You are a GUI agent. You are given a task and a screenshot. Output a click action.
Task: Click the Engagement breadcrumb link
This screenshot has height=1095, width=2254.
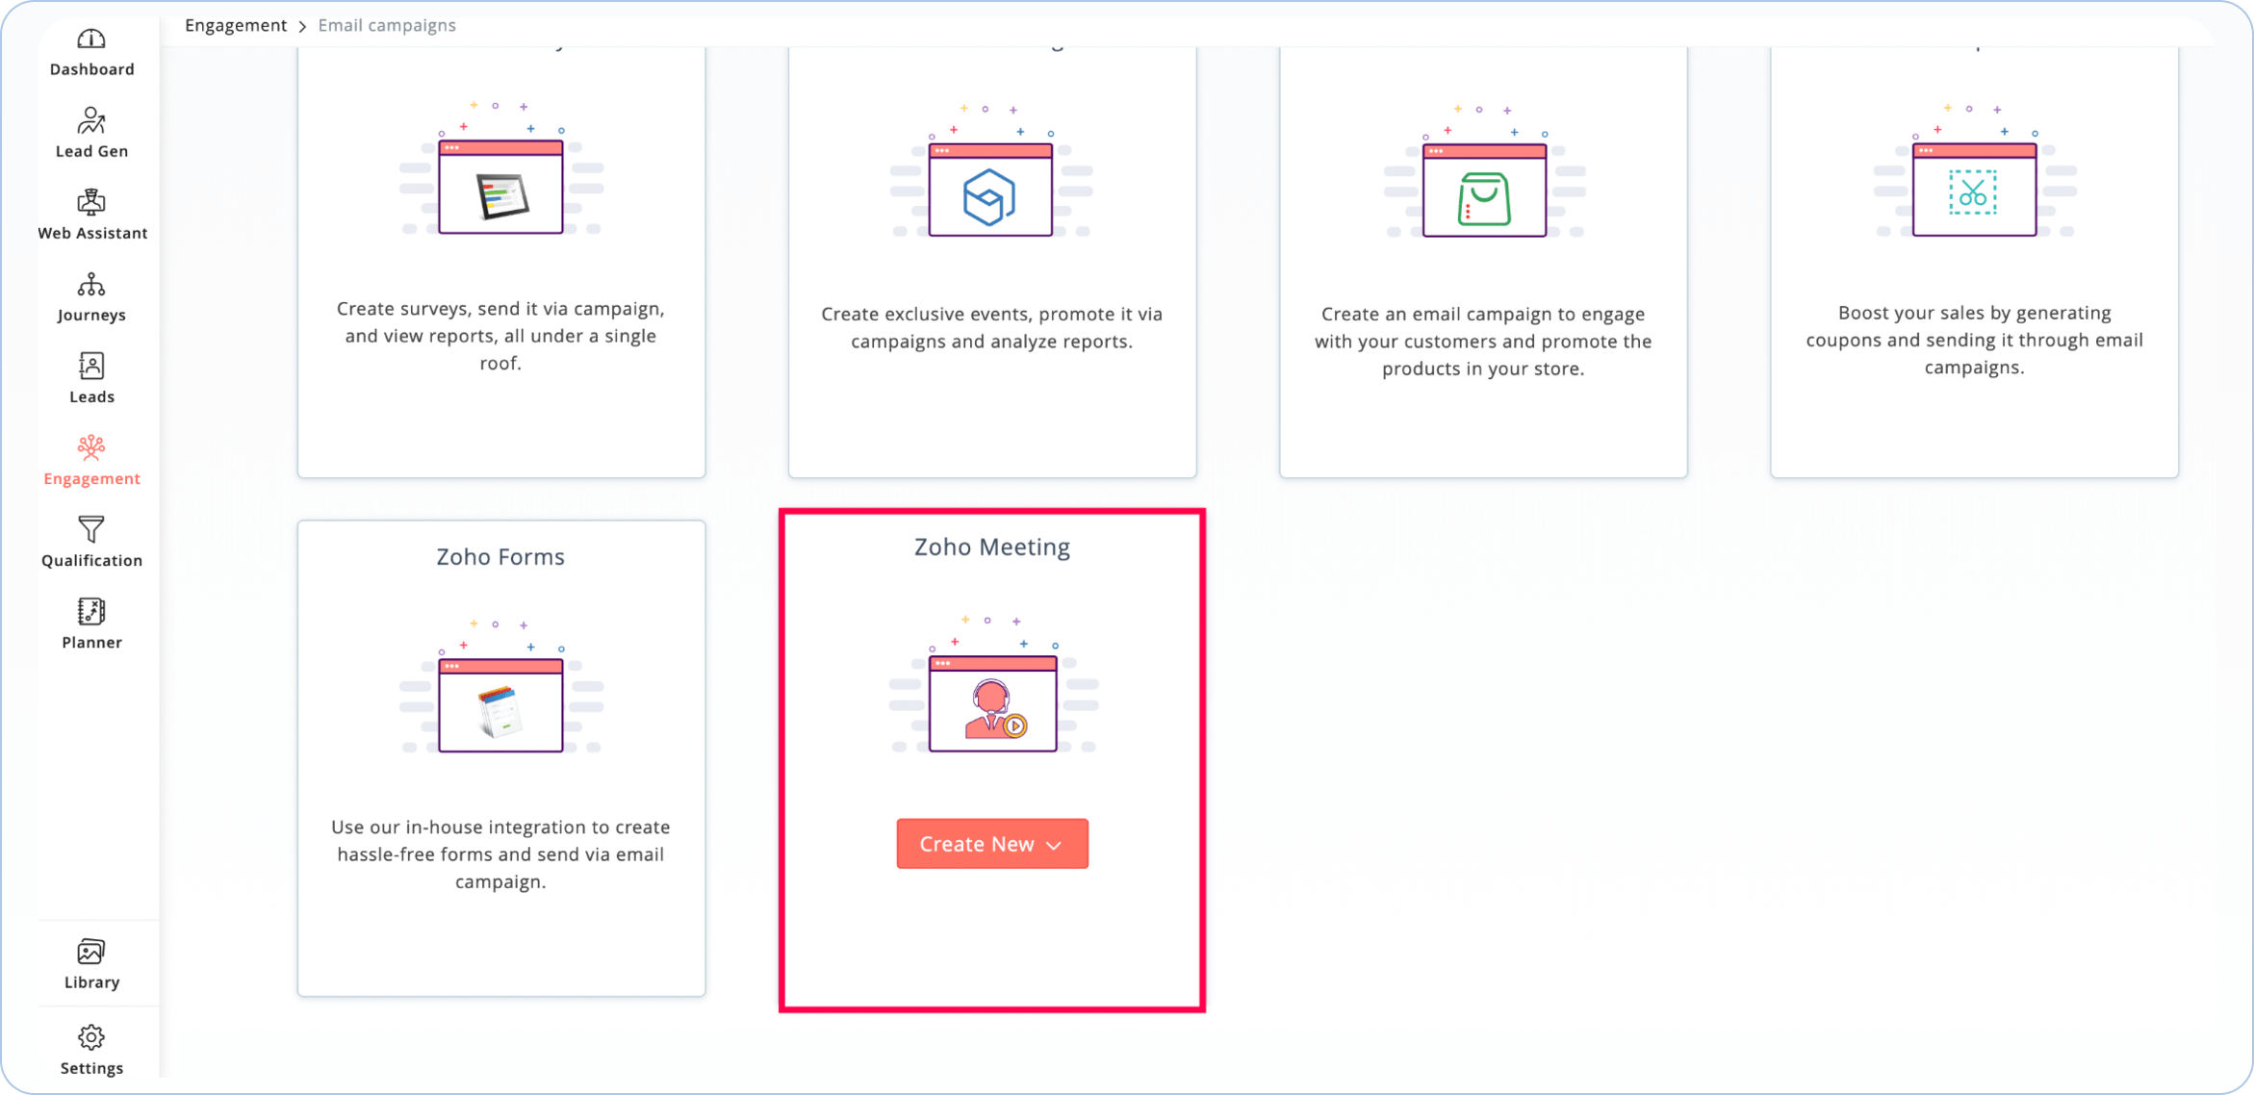pos(236,26)
